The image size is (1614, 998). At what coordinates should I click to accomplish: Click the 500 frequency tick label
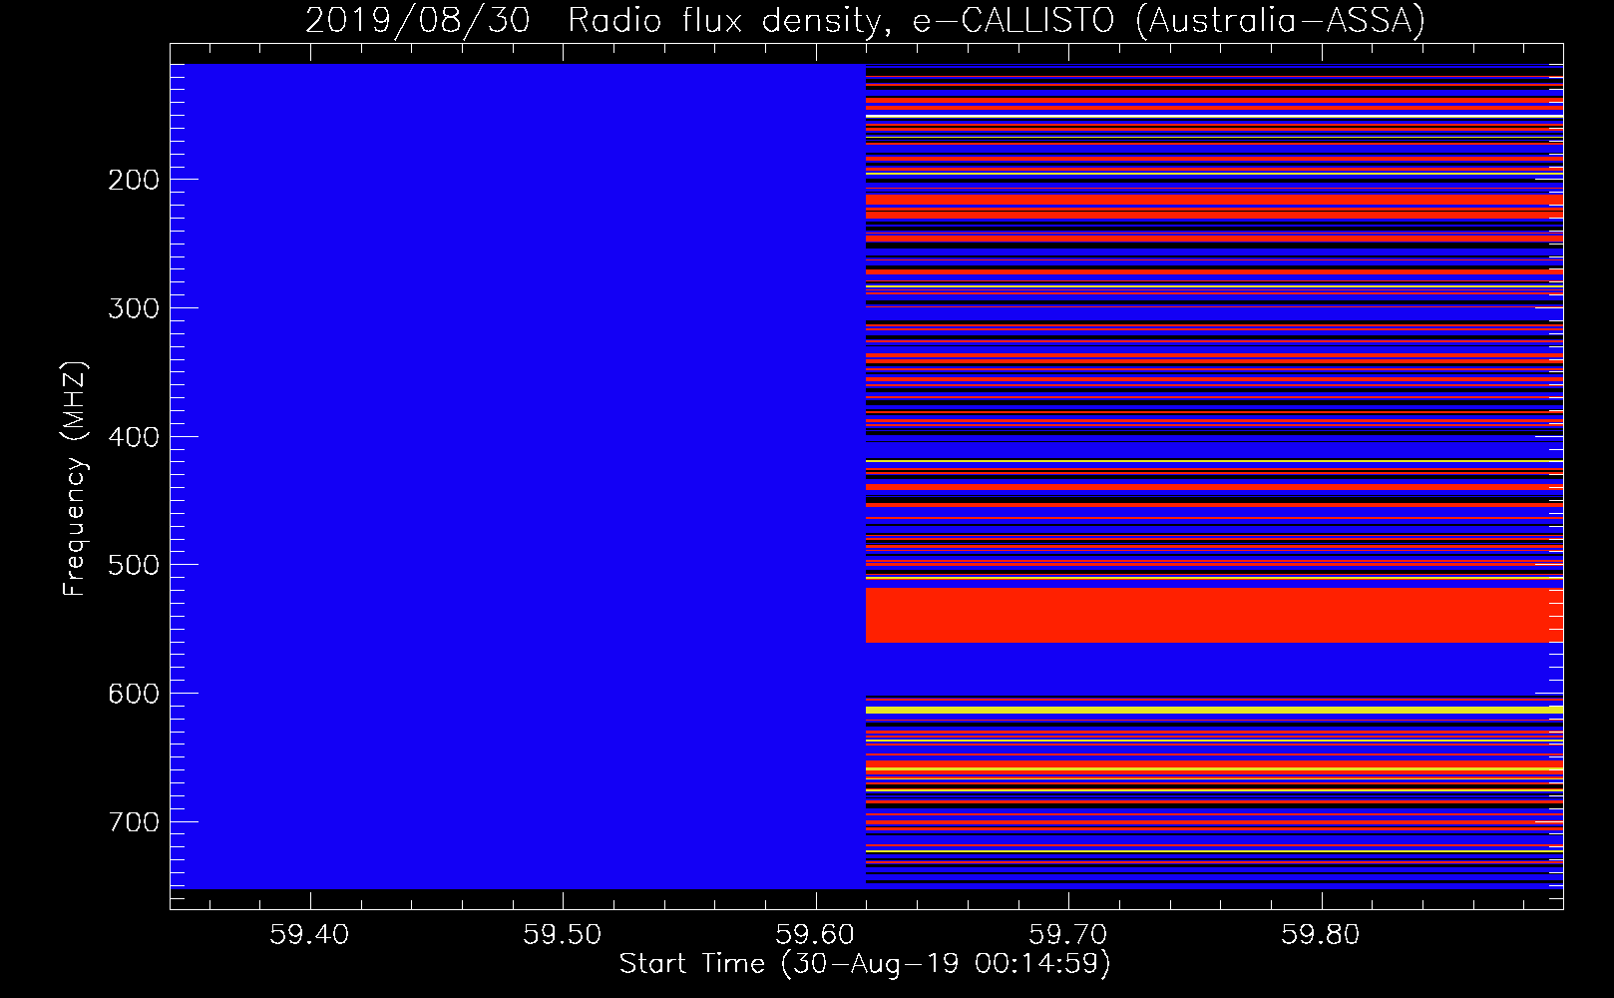pyautogui.click(x=134, y=565)
